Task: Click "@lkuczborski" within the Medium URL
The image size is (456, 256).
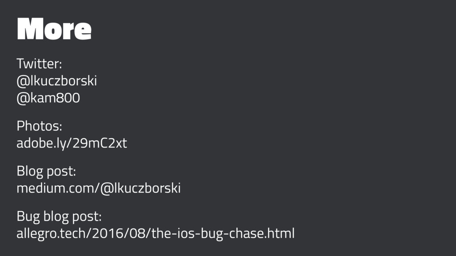Action: coord(140,188)
